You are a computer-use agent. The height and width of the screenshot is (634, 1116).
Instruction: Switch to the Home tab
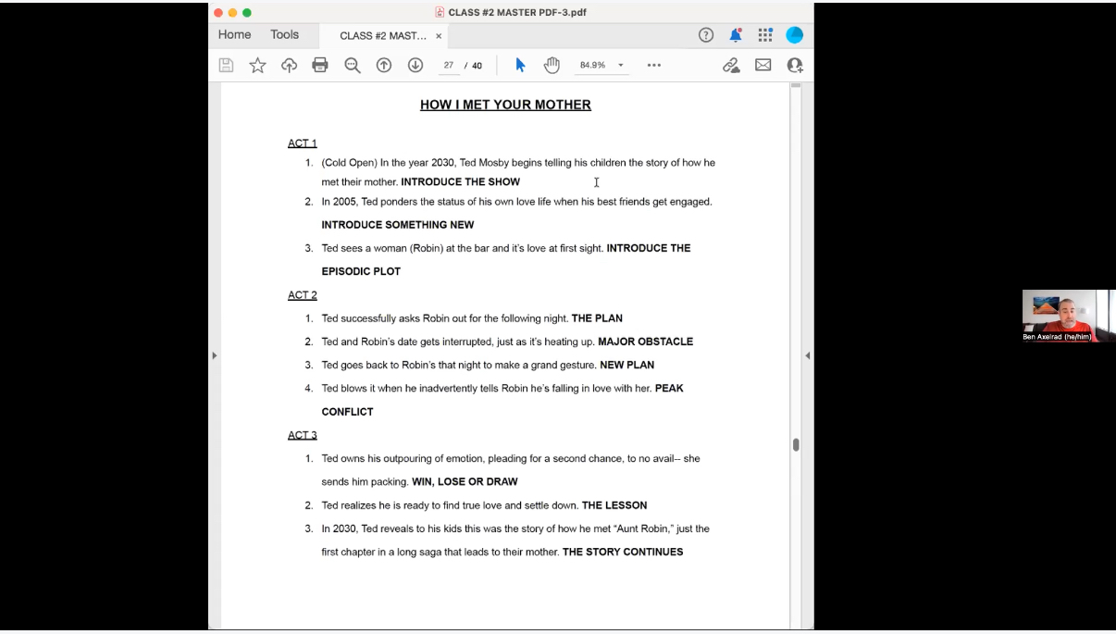[234, 35]
